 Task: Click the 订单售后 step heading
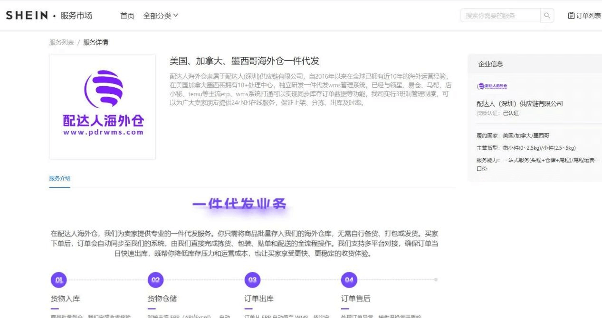tap(356, 299)
